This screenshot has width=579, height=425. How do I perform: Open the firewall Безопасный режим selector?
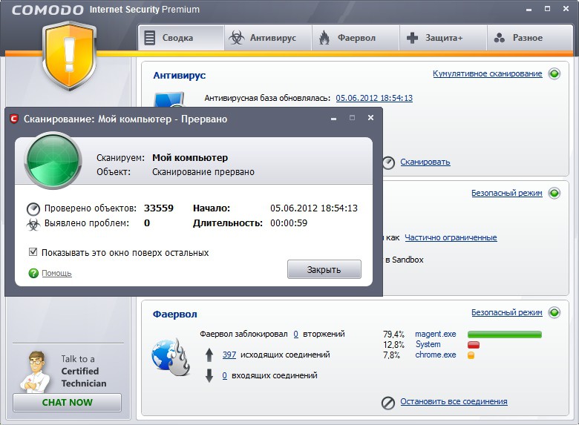click(506, 313)
